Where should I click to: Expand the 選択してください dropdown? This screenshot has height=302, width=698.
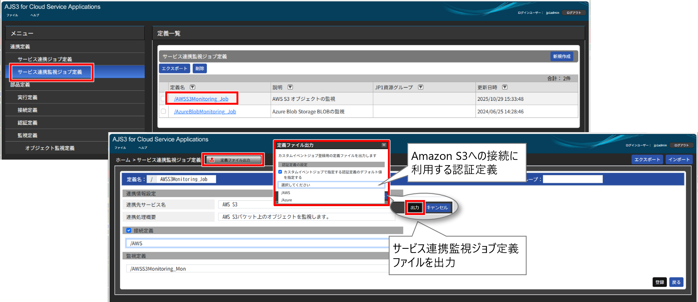coord(331,185)
